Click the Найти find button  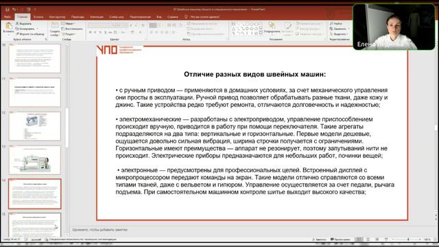coord(336,24)
